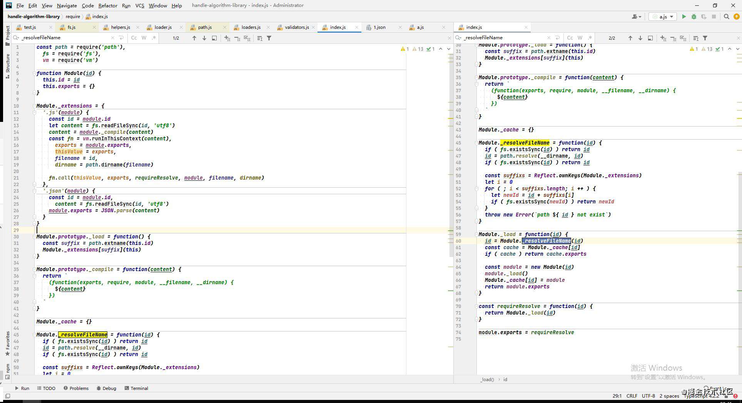Toggle Regex option in left search bar
The image size is (742, 403).
(x=154, y=38)
